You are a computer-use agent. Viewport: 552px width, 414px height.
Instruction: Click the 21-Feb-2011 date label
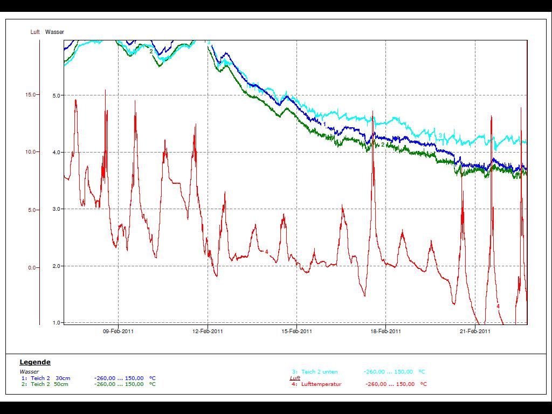pos(475,332)
